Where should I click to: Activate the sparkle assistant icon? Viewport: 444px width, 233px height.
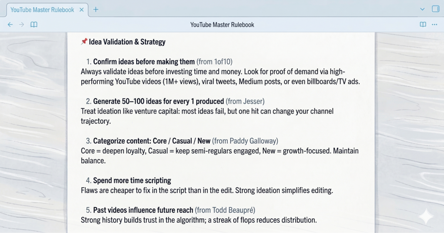pyautogui.click(x=425, y=217)
